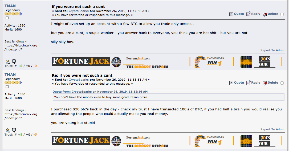This screenshot has width=289, height=151.
Task: Click Report To Admin on first message
Action: (273, 50)
